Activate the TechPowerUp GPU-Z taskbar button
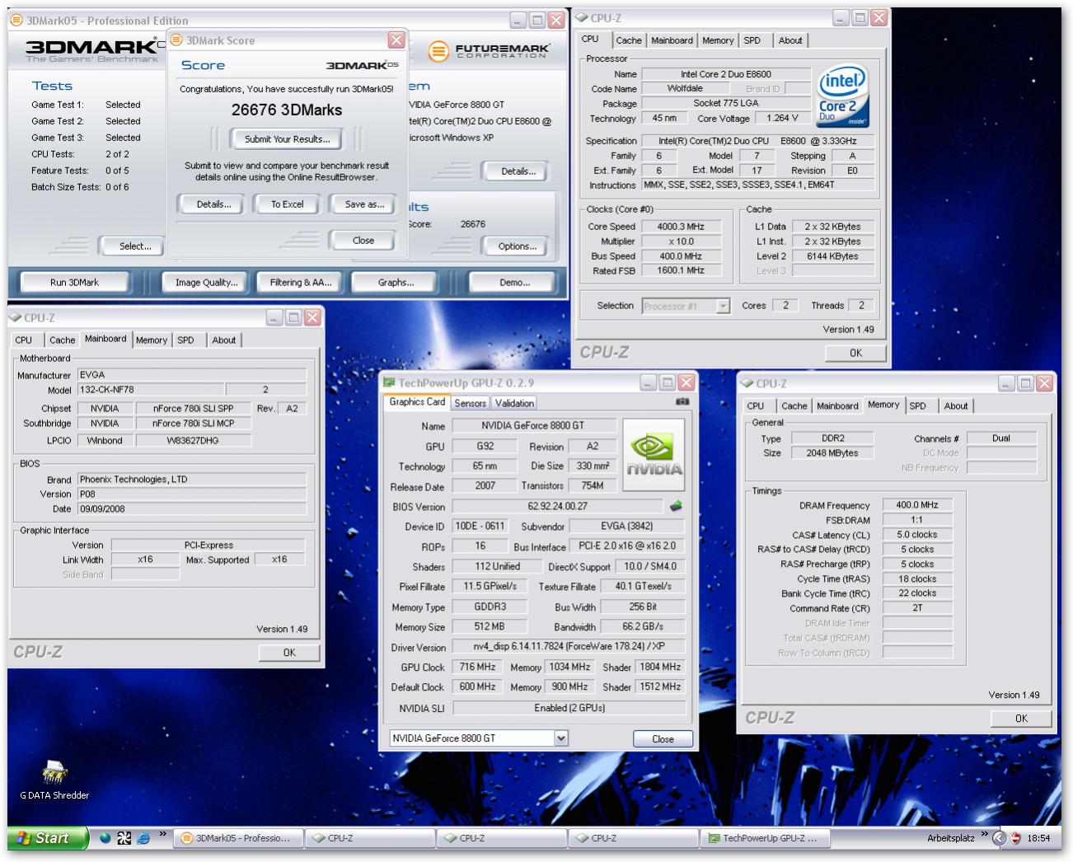Screen dimensions: 1073x862 point(764,838)
